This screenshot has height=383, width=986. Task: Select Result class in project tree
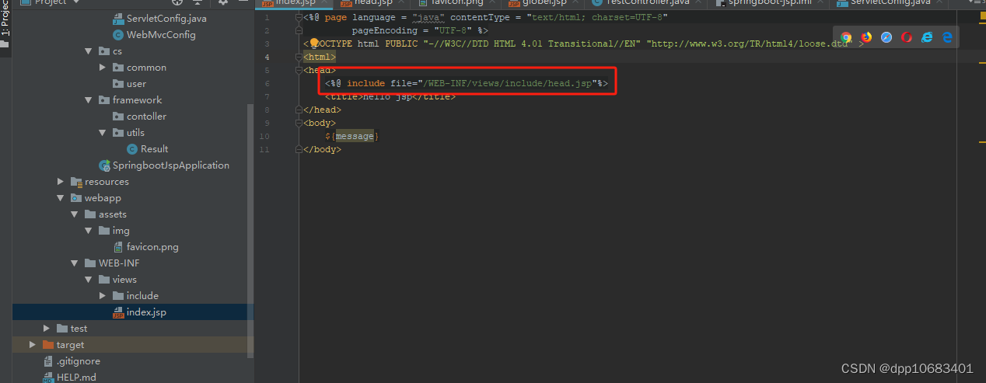[154, 148]
